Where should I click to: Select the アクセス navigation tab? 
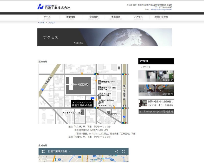(x=138, y=18)
